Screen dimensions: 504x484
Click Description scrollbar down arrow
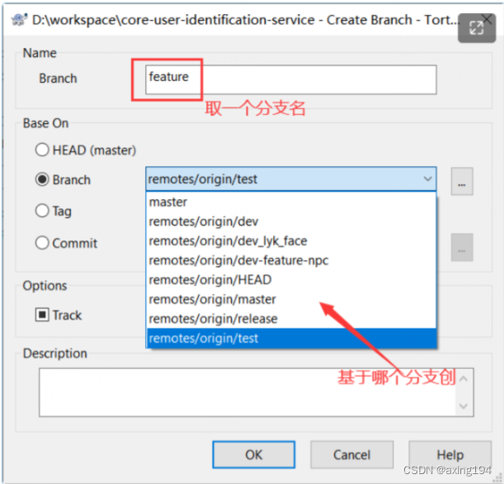coord(464,406)
